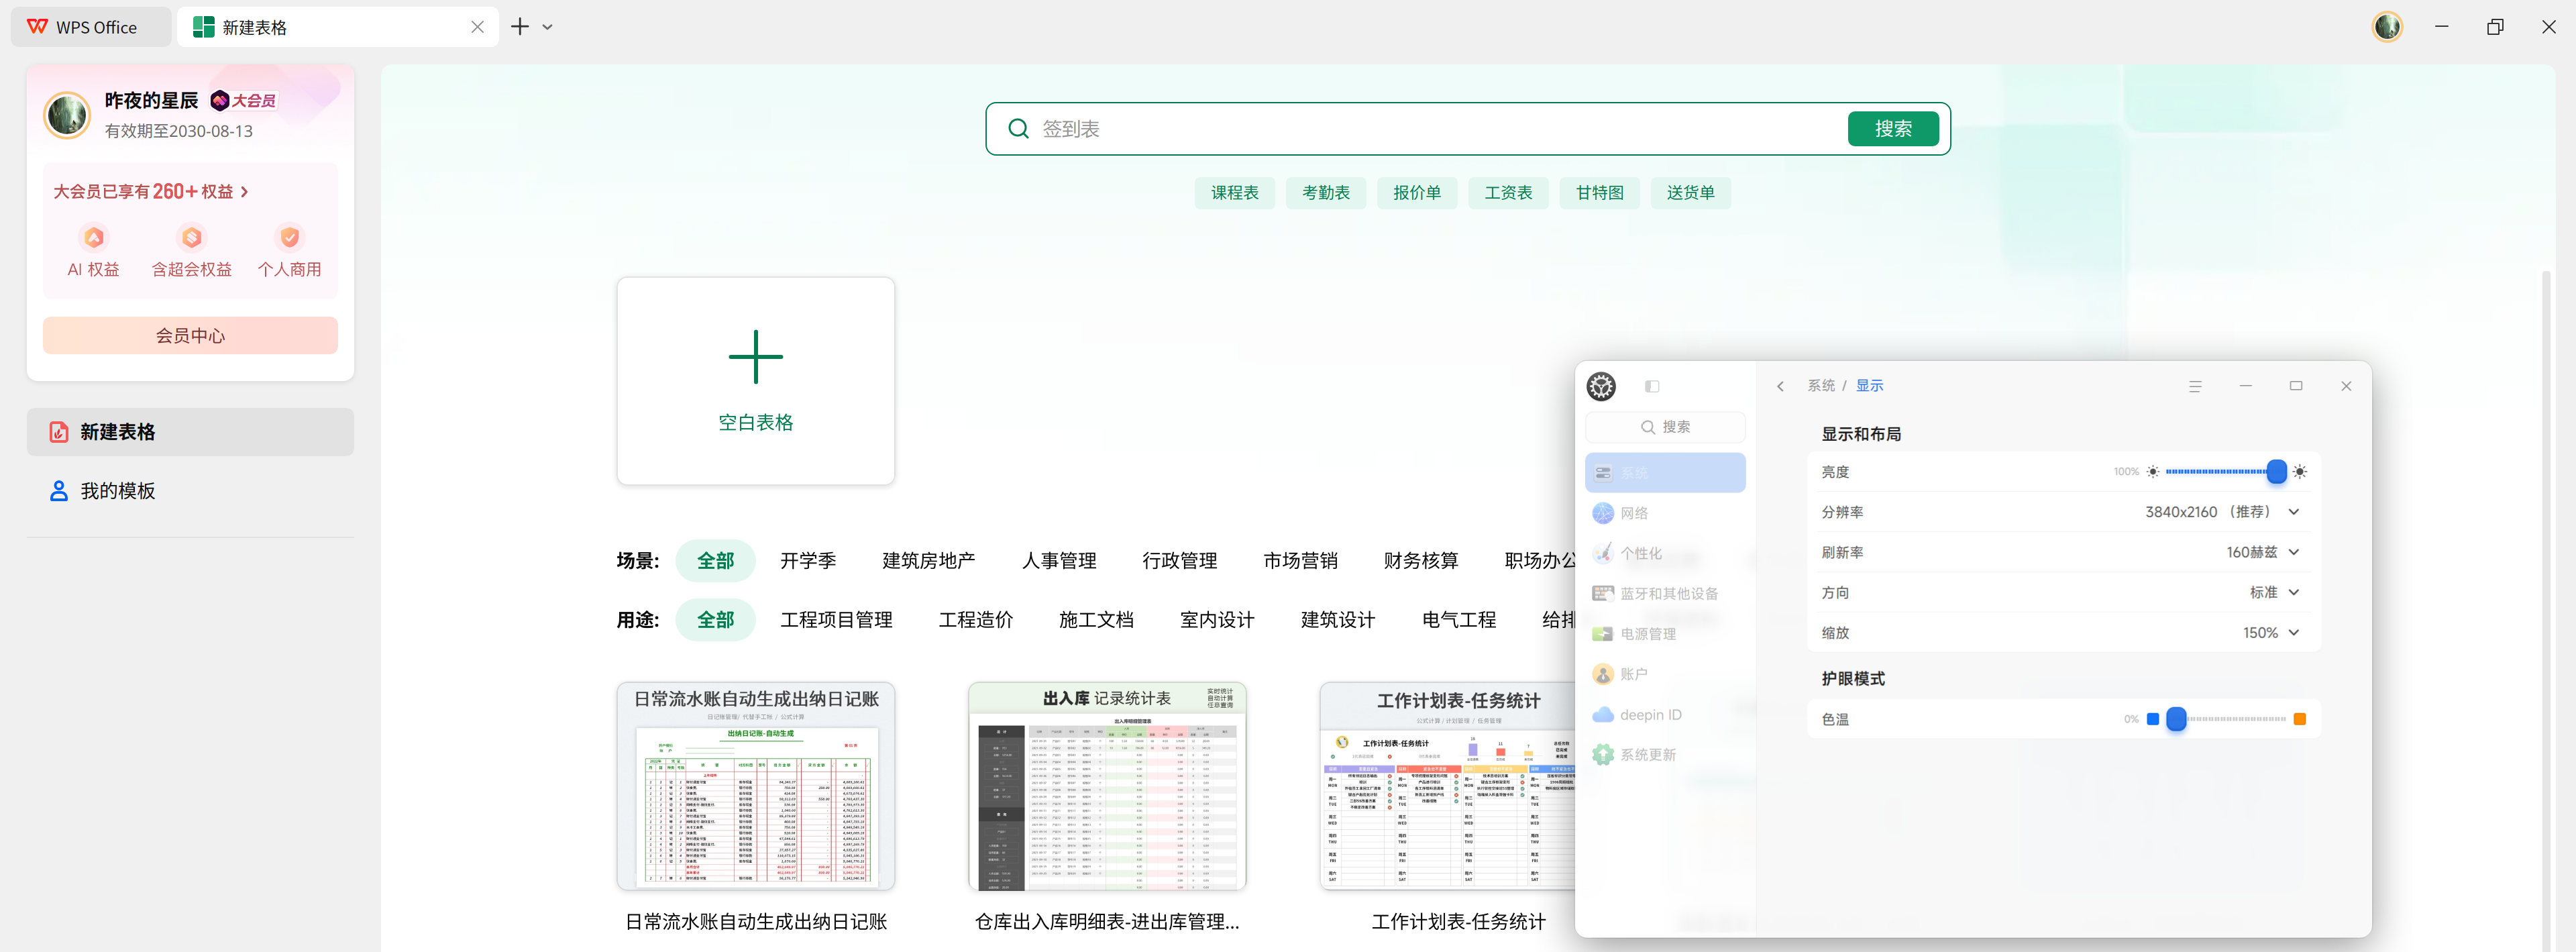Screen dimensions: 2576x952
Task: Click the AI 权益 icon
Action: click(93, 237)
